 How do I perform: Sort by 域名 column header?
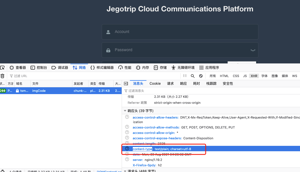coord(23,84)
